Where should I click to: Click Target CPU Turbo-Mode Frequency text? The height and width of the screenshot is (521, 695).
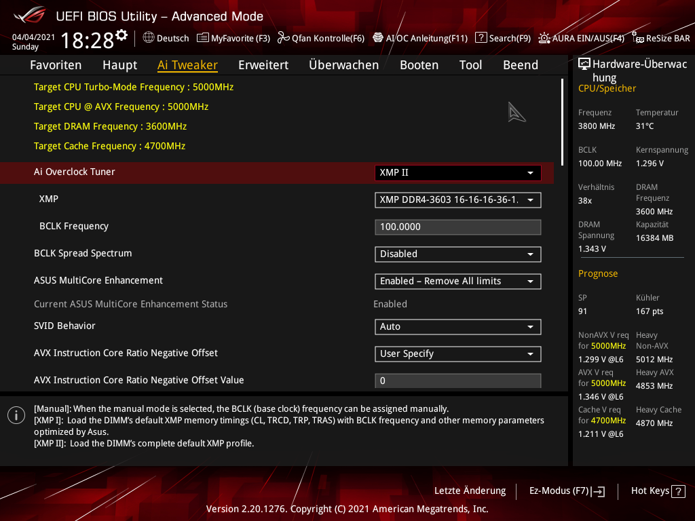(x=134, y=88)
